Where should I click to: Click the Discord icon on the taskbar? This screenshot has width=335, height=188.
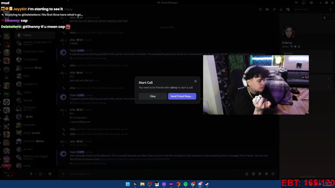click(200, 184)
